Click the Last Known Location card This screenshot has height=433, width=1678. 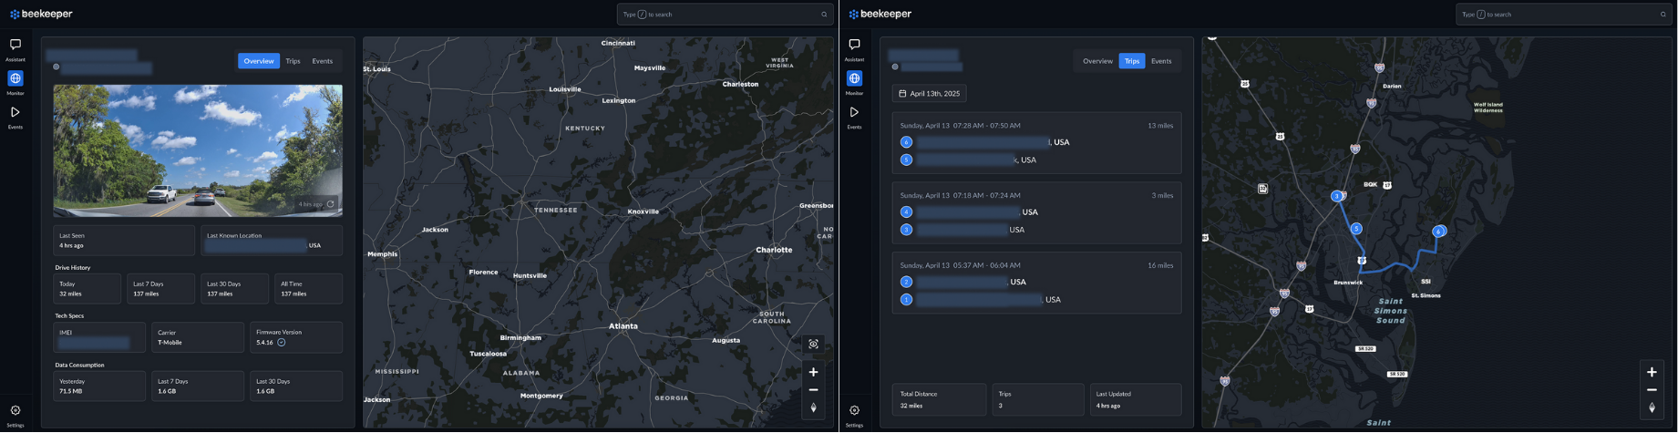(272, 241)
